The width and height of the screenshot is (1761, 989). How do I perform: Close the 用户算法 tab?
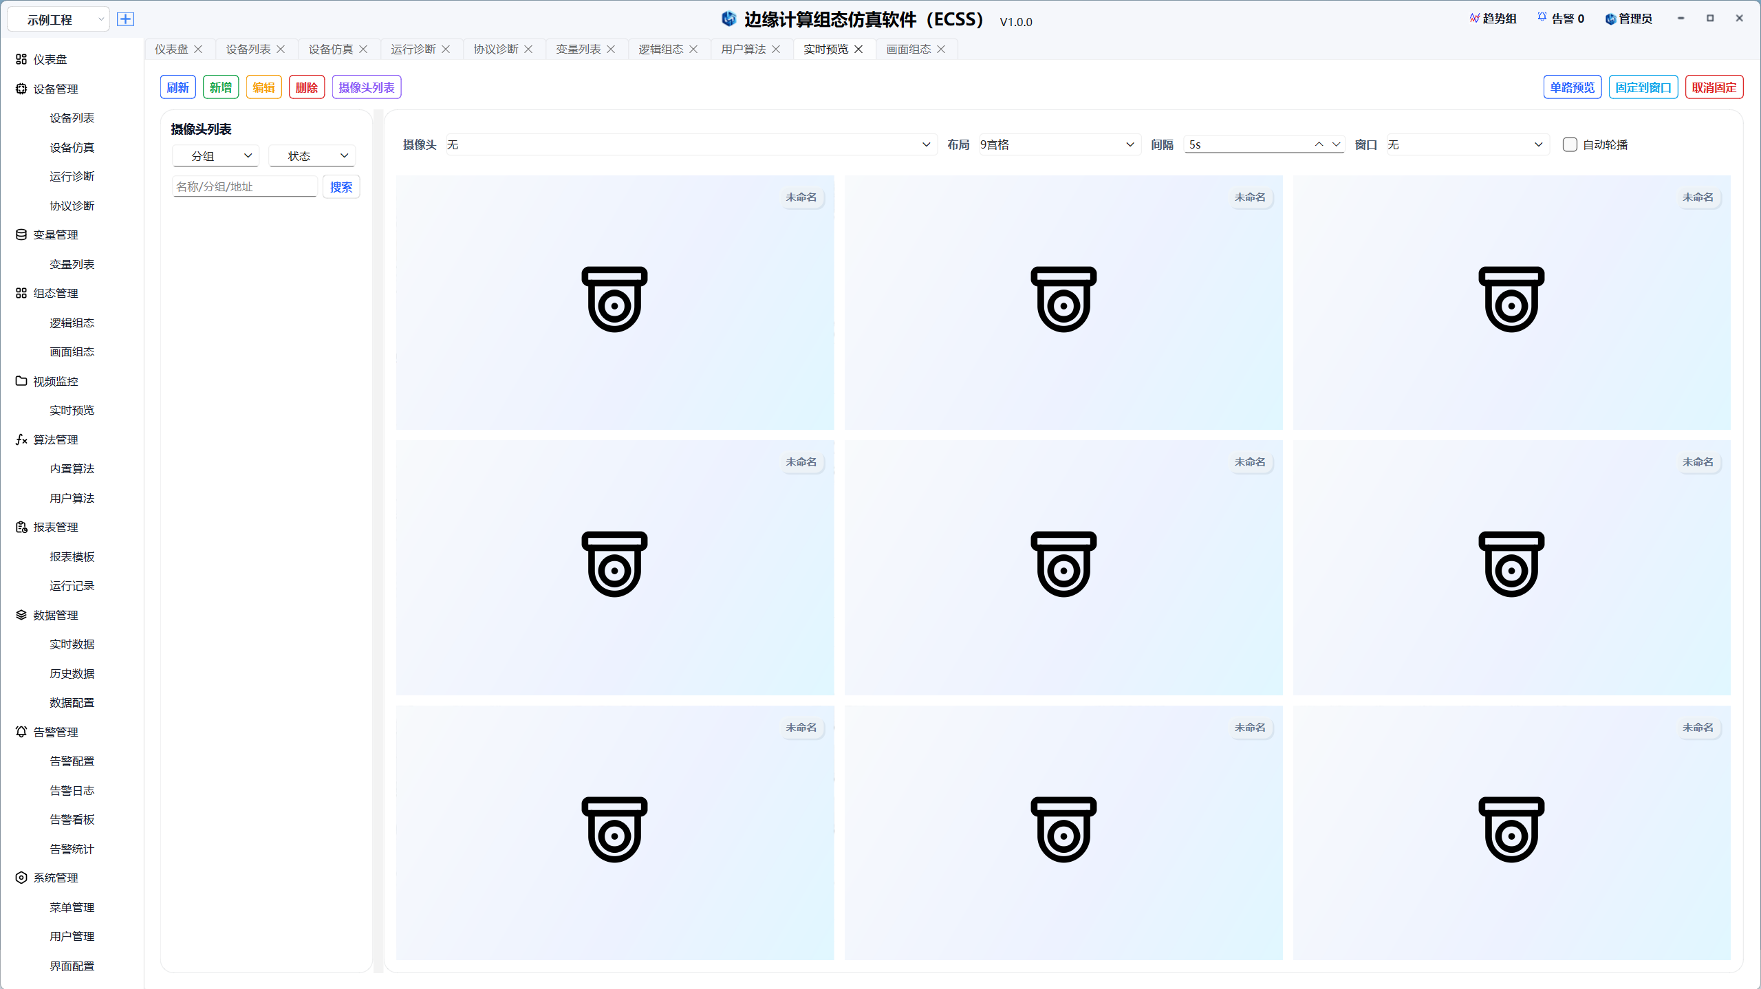[776, 49]
